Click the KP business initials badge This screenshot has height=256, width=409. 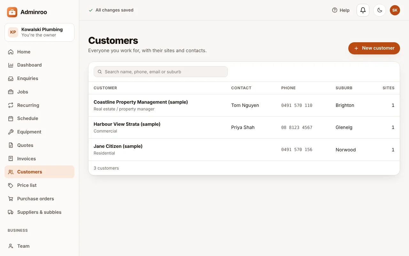[13, 32]
